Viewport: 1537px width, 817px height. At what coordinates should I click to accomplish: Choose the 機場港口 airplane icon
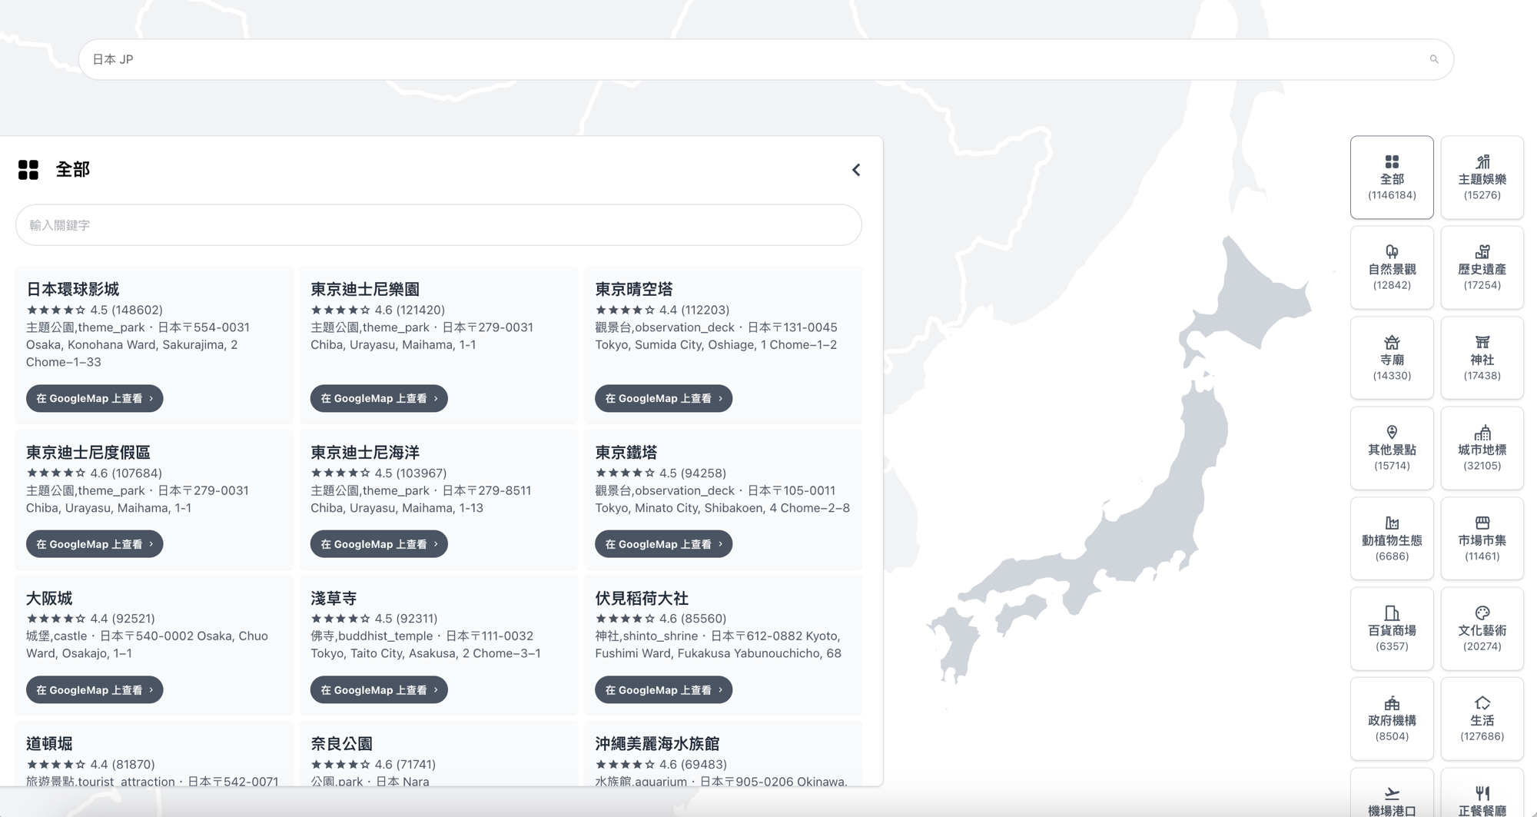[1392, 794]
